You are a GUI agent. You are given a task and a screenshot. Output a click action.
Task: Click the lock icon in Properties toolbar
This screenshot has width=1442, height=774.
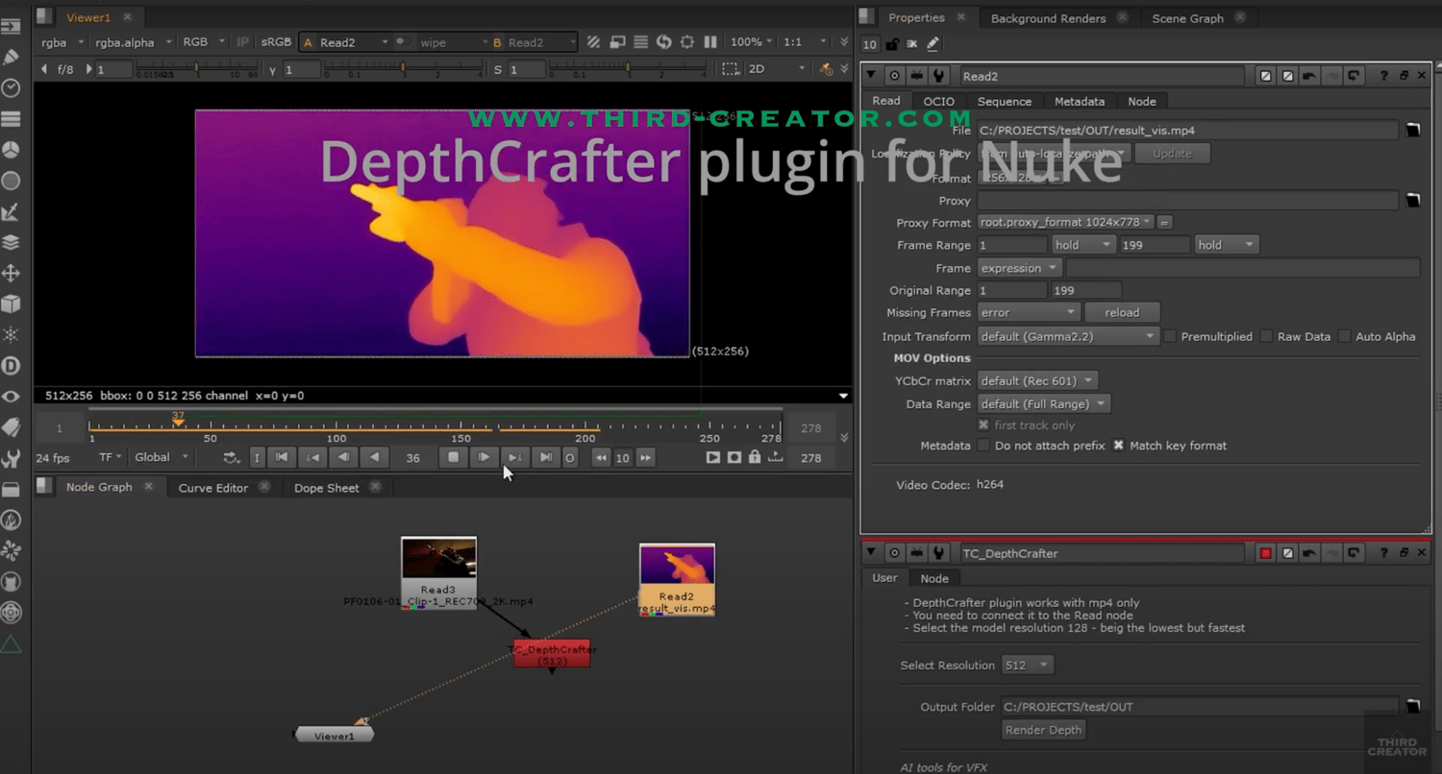pyautogui.click(x=892, y=44)
